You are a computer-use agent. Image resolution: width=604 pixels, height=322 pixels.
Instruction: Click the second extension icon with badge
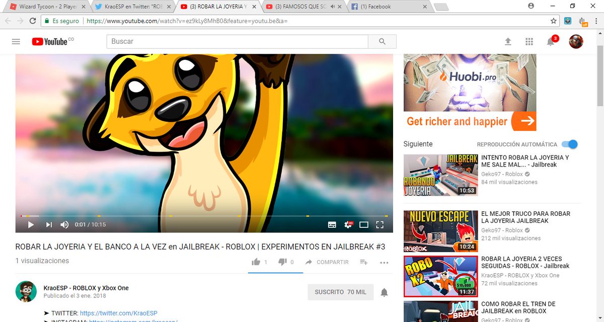(x=583, y=21)
